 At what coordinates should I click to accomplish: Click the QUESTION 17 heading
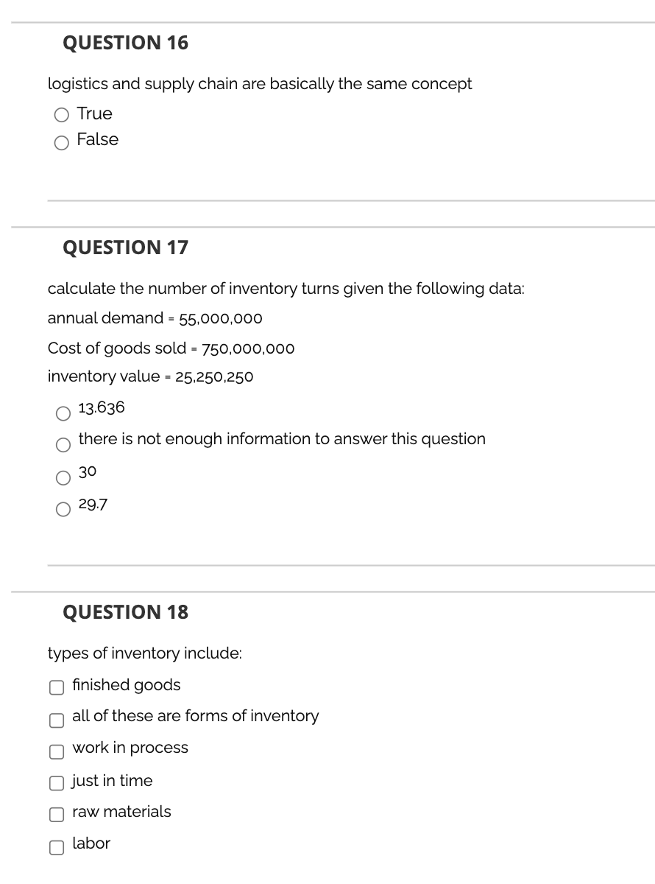coord(125,248)
